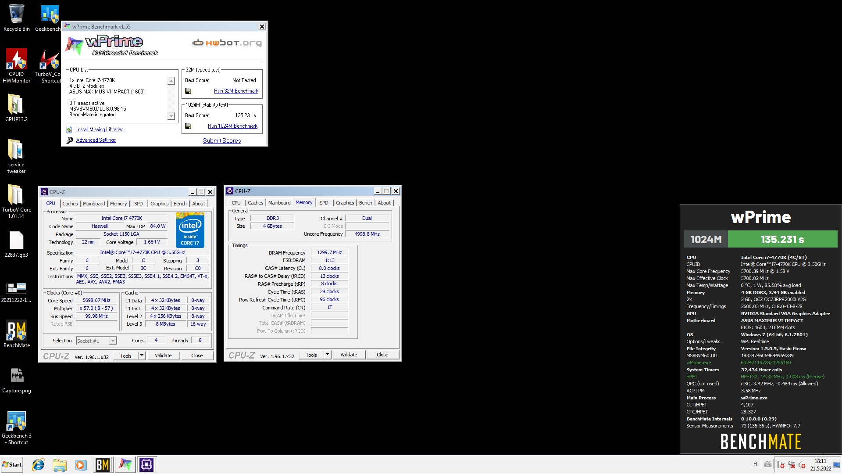
Task: Click Run 32M Benchmark link
Action: coord(236,91)
